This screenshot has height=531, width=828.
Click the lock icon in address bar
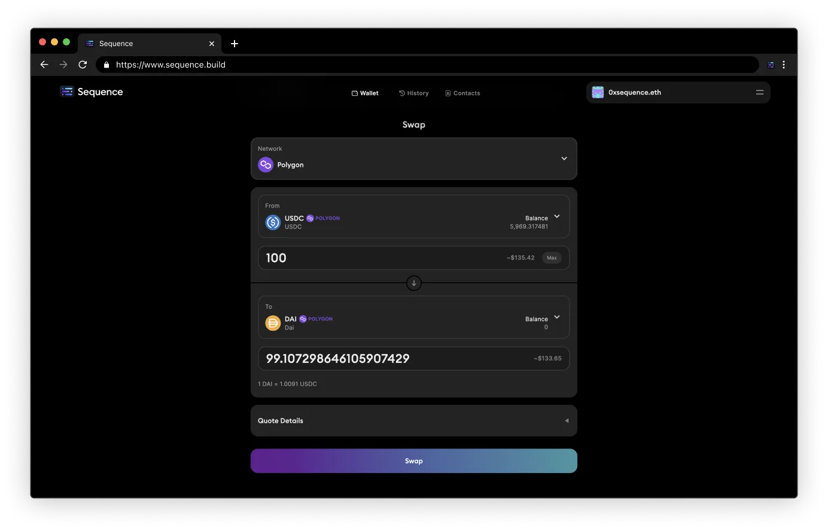point(106,65)
